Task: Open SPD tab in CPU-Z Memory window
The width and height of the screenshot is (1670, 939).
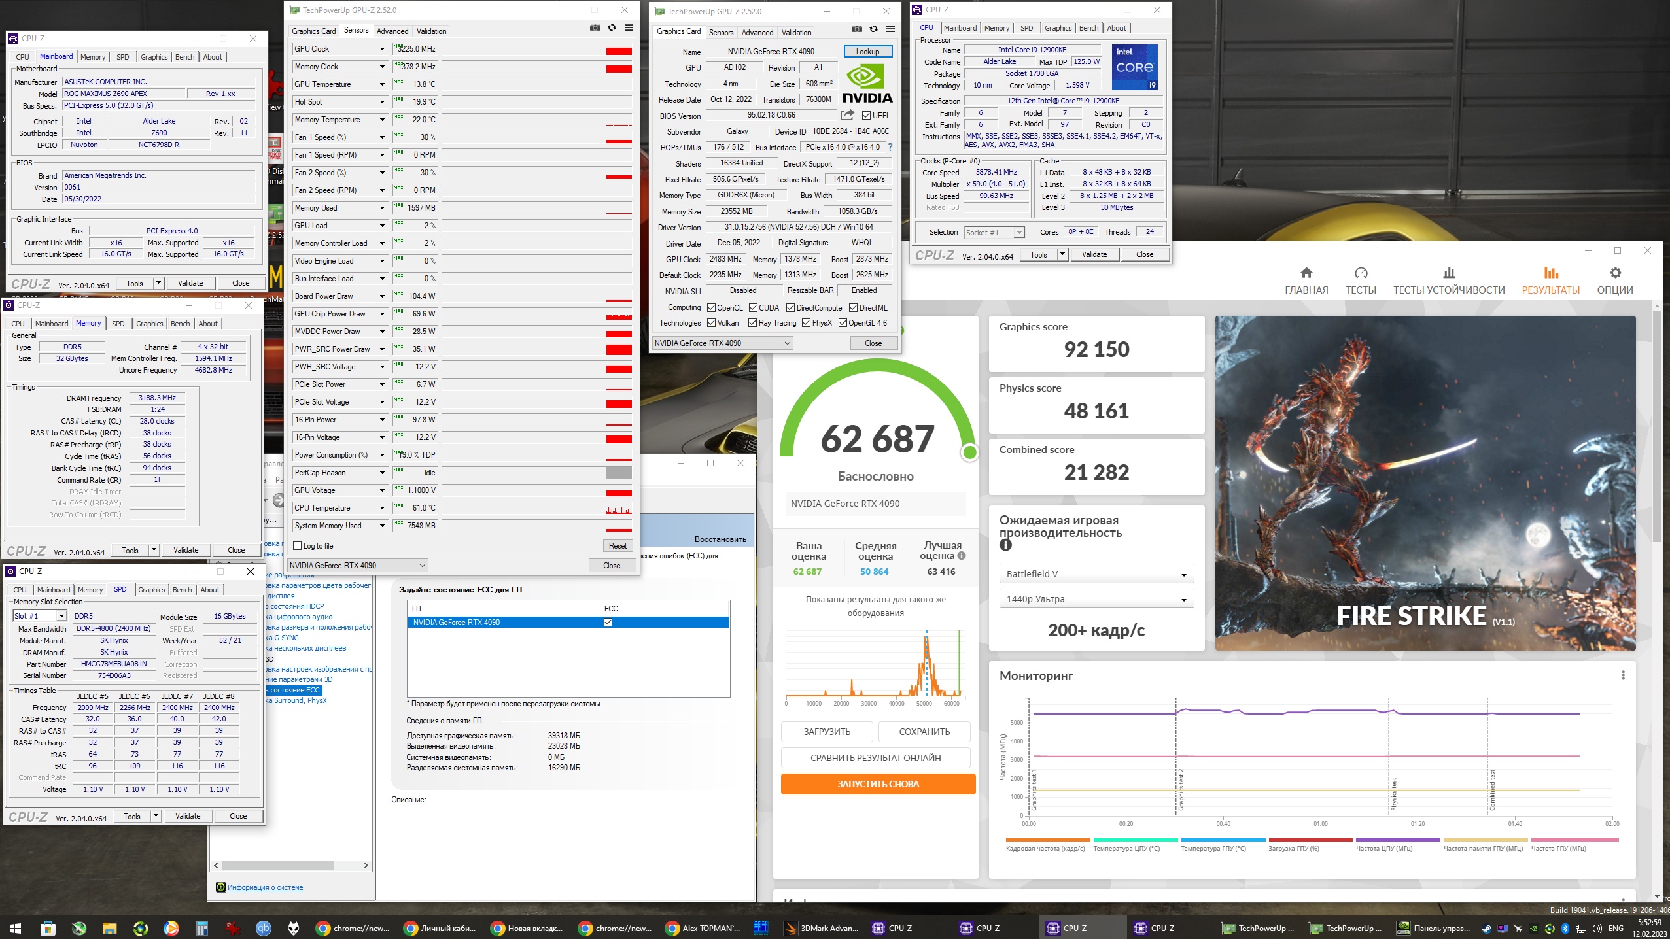Action: tap(118, 324)
